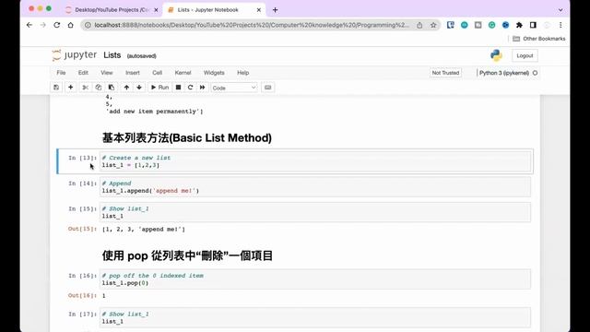Go forward in browser history

pos(43,25)
